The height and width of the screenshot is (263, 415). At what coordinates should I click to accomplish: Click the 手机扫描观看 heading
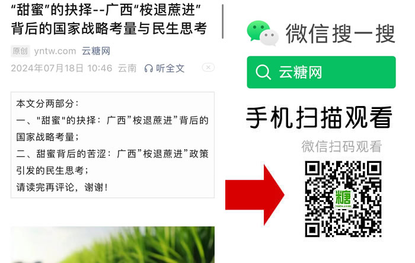(x=319, y=118)
